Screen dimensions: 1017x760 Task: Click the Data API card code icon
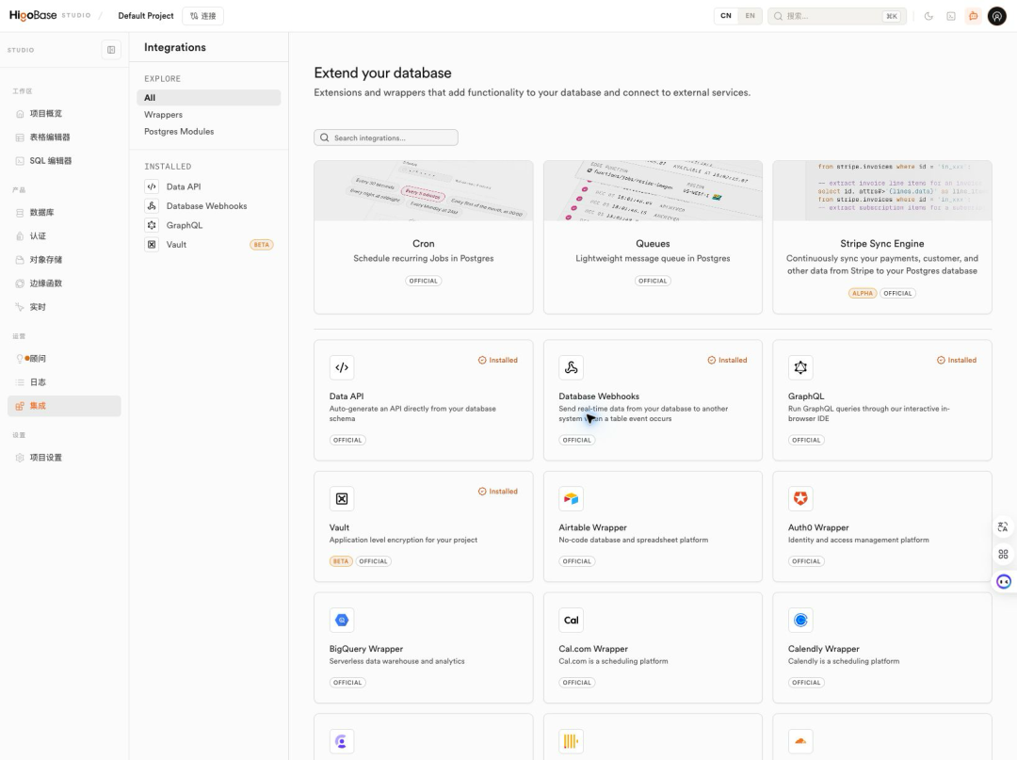(342, 367)
